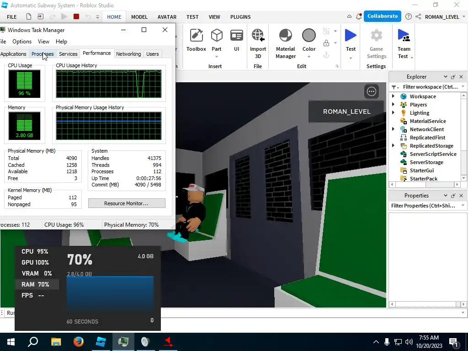
Task: Switch to the AVATAR ribbon tab
Action: (x=167, y=17)
